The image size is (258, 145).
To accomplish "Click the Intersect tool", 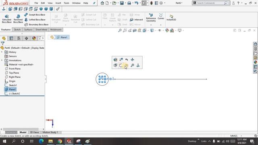I will [136, 20].
